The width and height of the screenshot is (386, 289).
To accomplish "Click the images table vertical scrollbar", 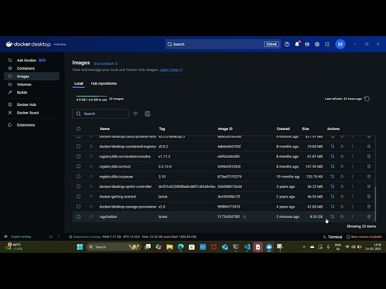I will click(375, 204).
